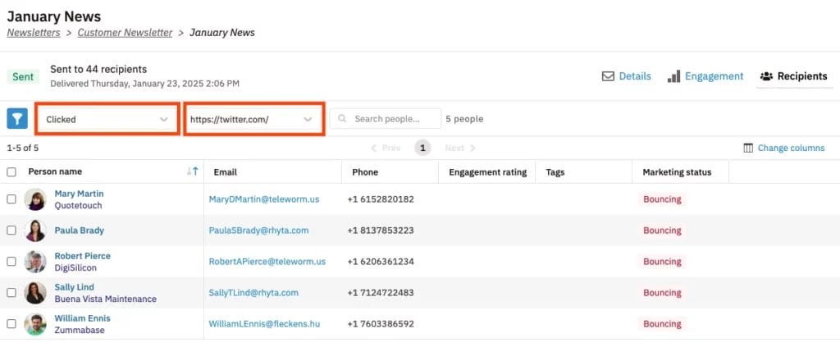Tick the checkbox for William Ennis
The width and height of the screenshot is (840, 356).
(11, 324)
